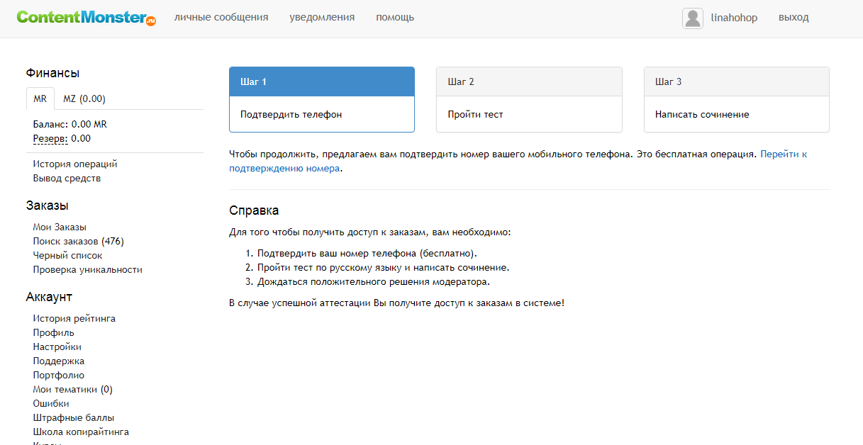Switch to the MZ (0.00) tab
Screen dimensions: 863x445
[x=84, y=99]
